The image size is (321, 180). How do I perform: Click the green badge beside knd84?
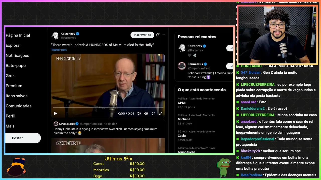pos(238,157)
